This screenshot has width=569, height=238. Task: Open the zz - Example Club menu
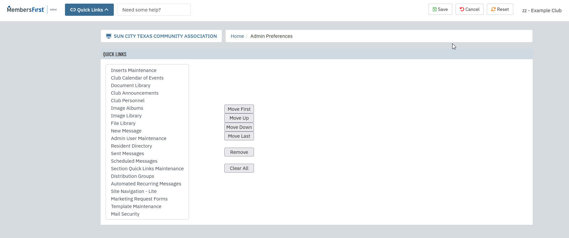pyautogui.click(x=542, y=11)
